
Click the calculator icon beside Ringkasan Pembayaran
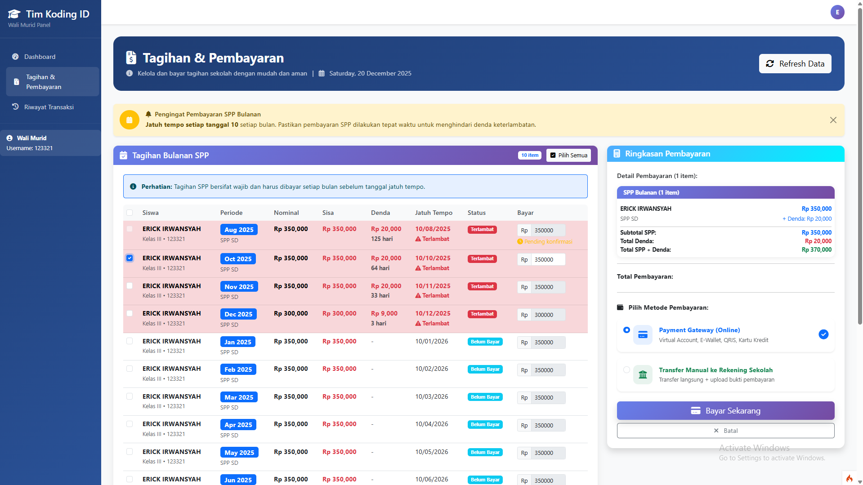pyautogui.click(x=617, y=153)
